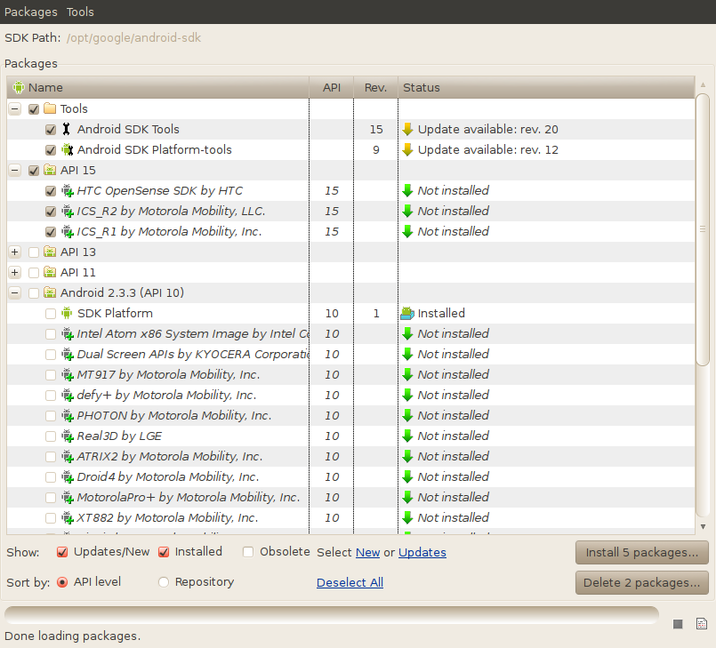The width and height of the screenshot is (716, 648).
Task: Open the log viewer icon at bottom right
Action: pos(702,623)
